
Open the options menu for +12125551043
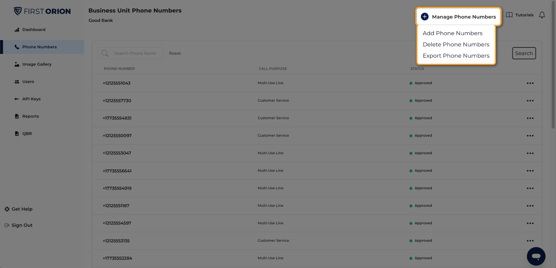[x=530, y=83]
